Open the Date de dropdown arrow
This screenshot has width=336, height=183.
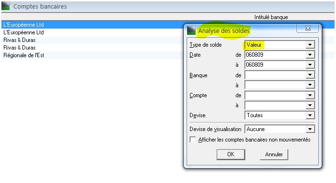point(310,55)
